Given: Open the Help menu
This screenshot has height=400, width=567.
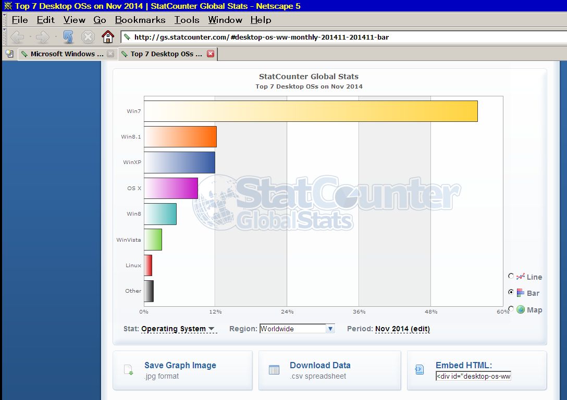Looking at the screenshot, I should (261, 20).
